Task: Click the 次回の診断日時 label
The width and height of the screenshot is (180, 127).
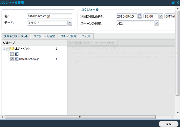Action: coord(92,16)
